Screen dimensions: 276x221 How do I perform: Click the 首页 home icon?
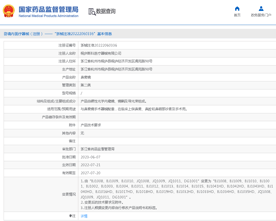[x=237, y=8]
